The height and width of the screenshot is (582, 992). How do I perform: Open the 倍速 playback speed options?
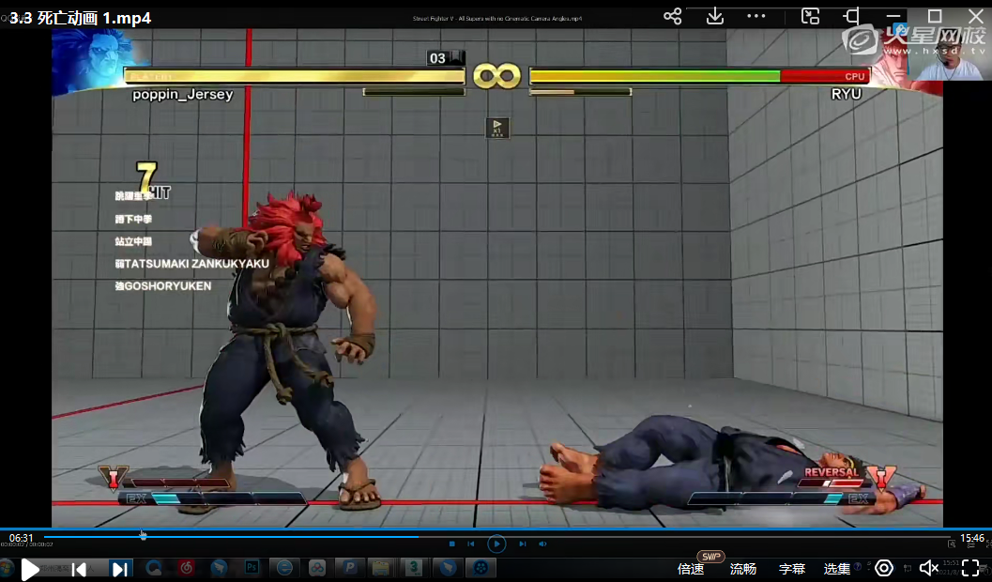691,569
